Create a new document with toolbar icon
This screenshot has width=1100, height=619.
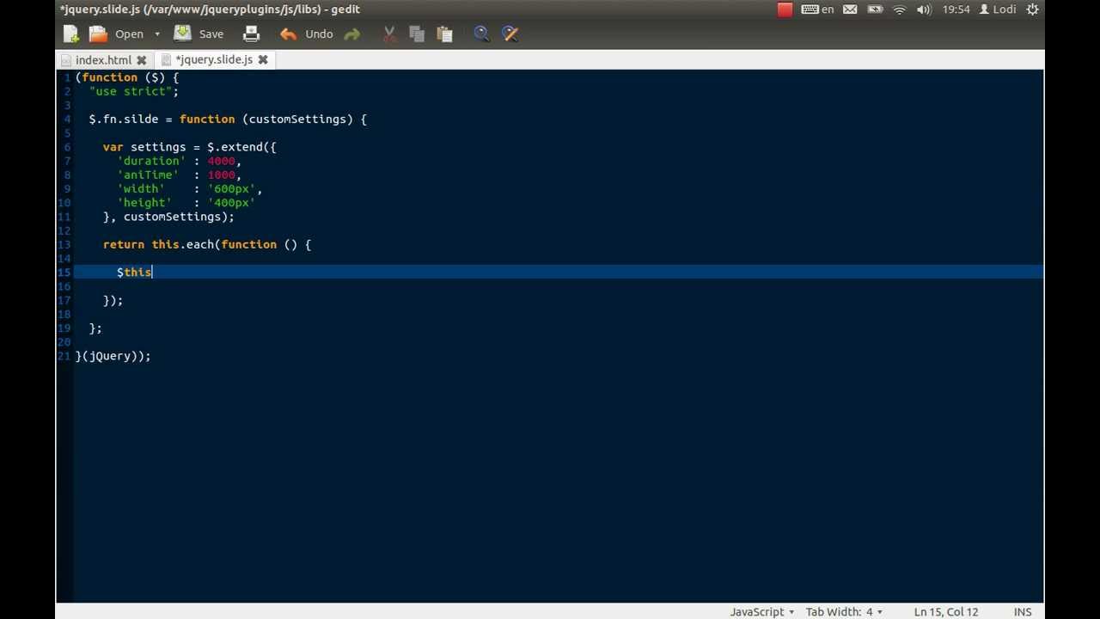(71, 34)
